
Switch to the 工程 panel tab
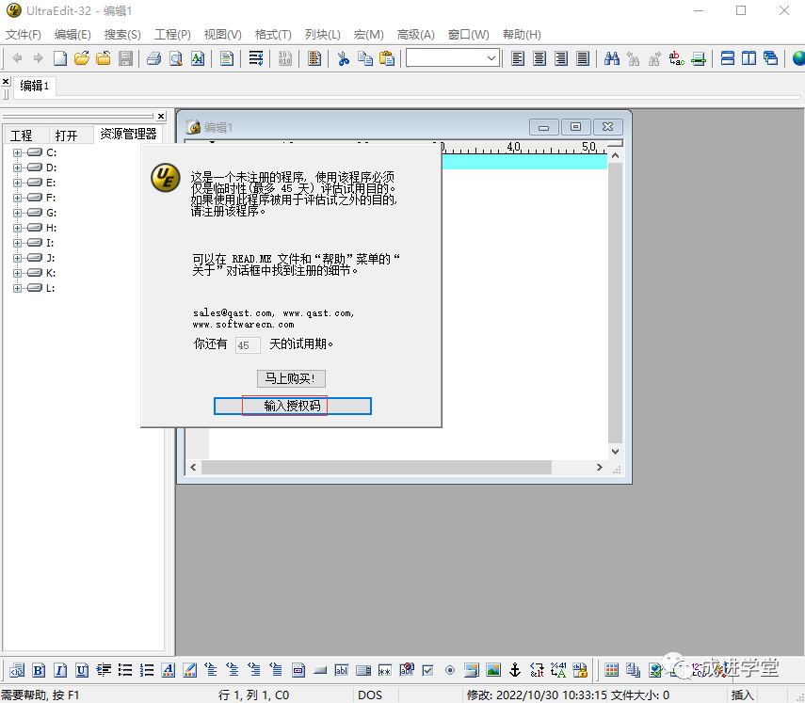point(21,136)
